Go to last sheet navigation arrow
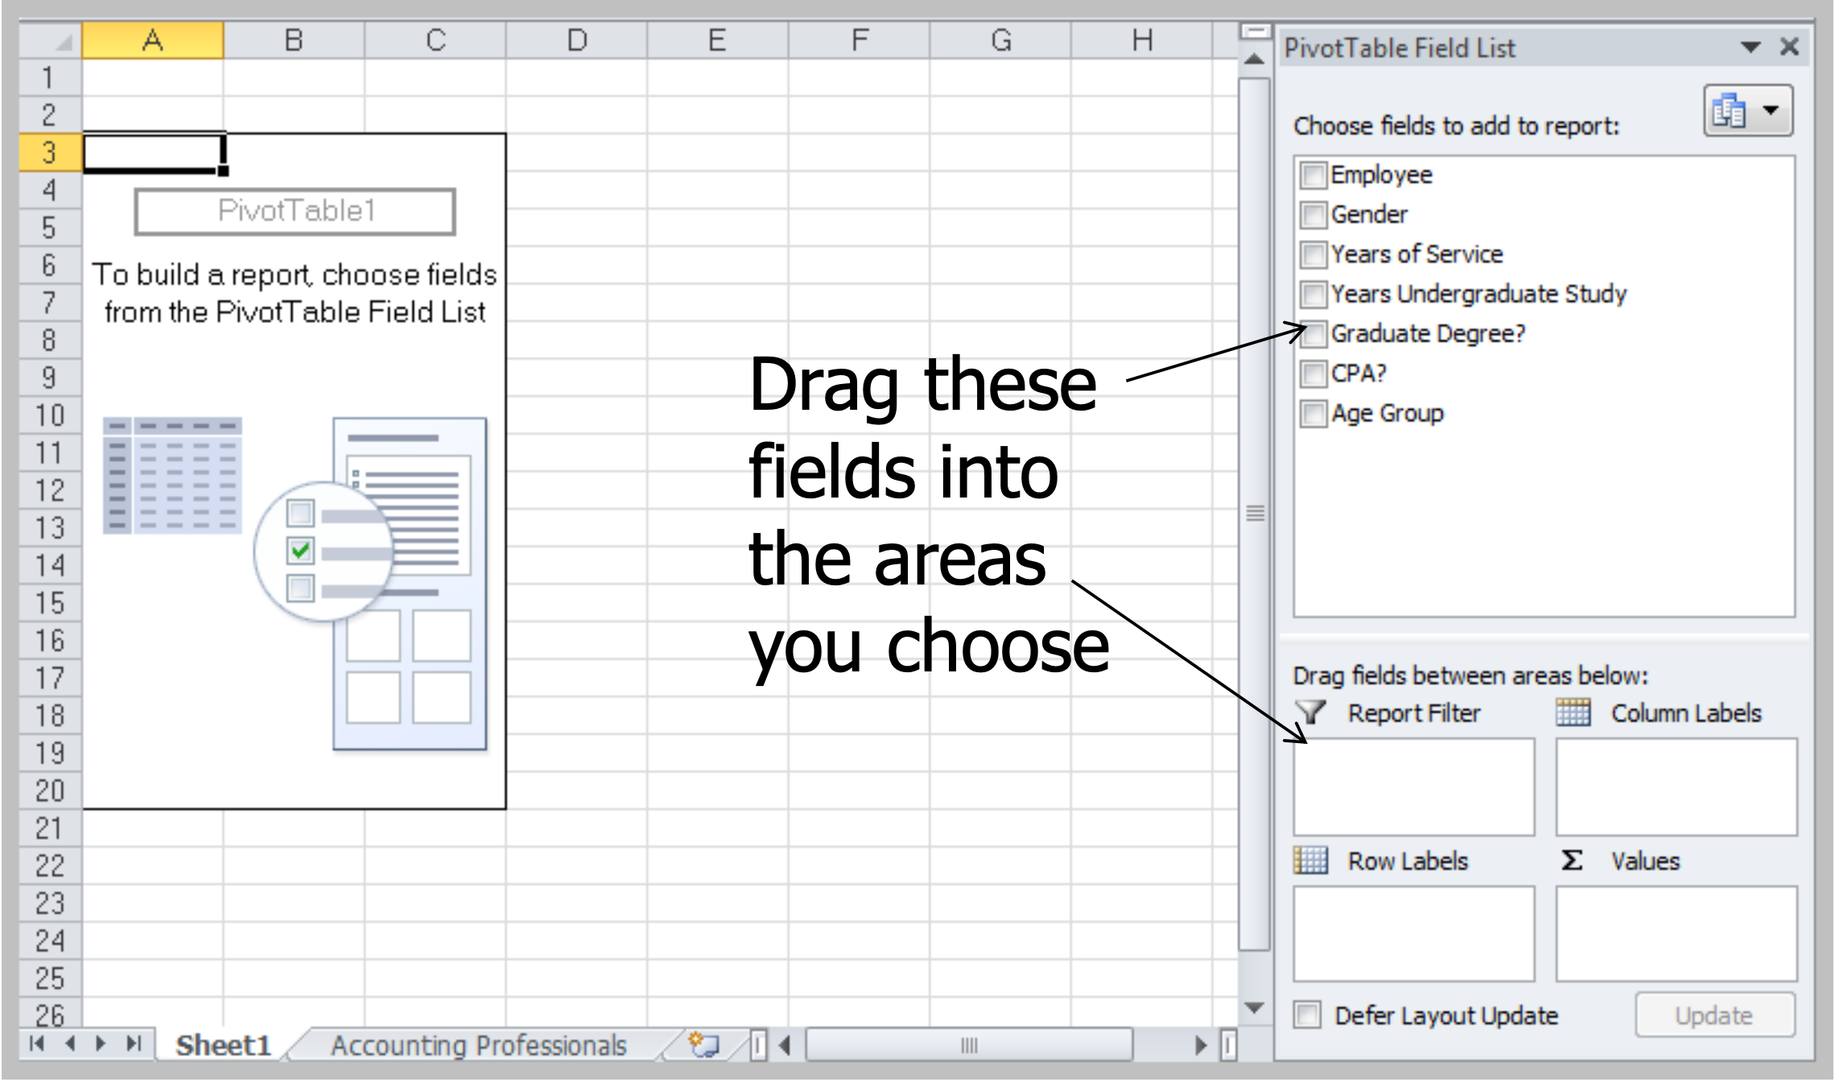The image size is (1835, 1082). click(x=134, y=1044)
